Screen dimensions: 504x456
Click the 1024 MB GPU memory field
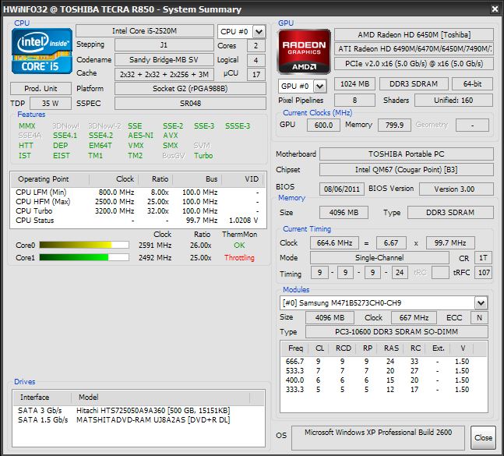click(354, 84)
